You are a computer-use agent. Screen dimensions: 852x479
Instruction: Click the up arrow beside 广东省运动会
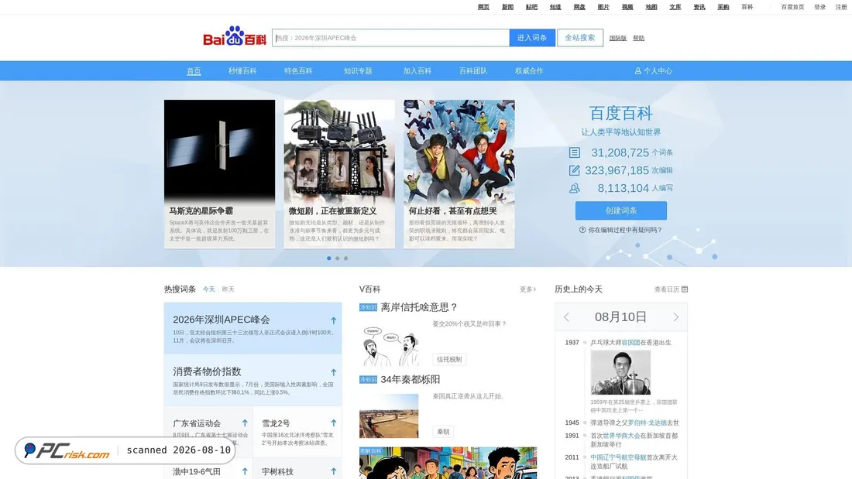tap(245, 423)
